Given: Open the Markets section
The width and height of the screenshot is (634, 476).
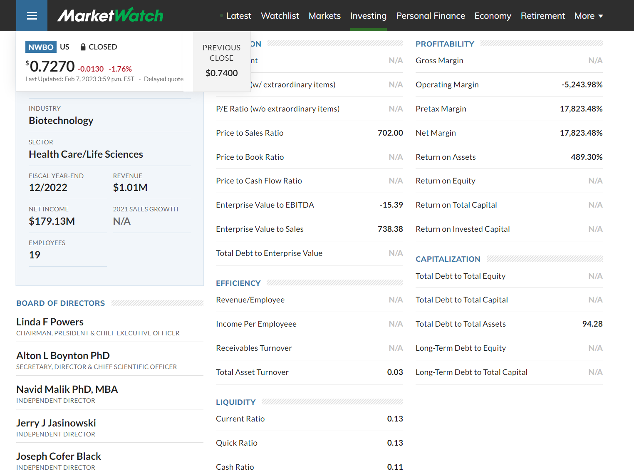Looking at the screenshot, I should pos(324,16).
